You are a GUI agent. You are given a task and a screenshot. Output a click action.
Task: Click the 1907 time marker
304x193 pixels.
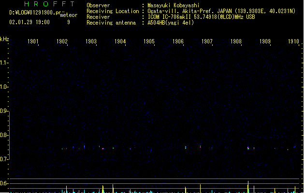(x=207, y=41)
